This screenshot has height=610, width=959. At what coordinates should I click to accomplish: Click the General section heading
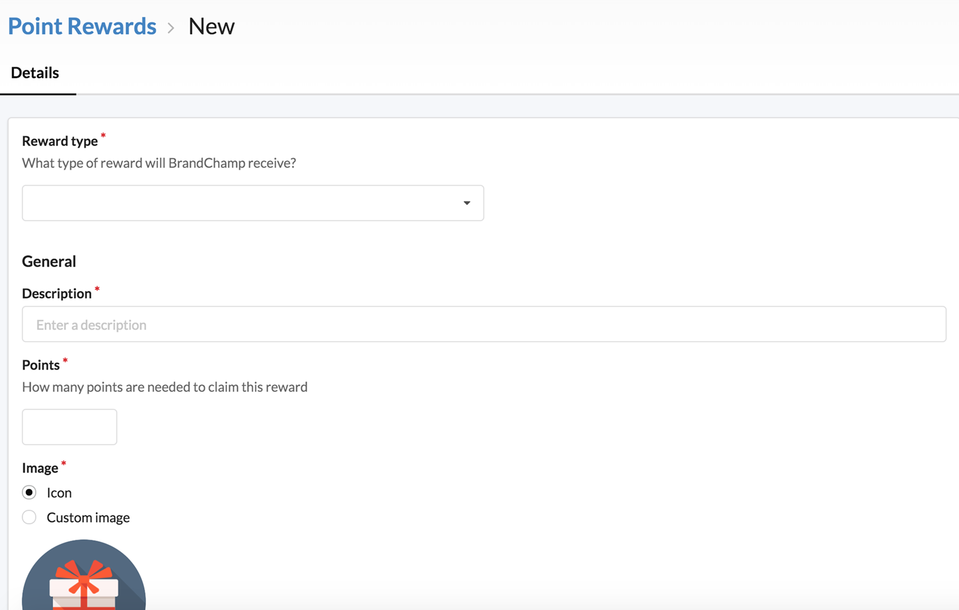click(49, 261)
